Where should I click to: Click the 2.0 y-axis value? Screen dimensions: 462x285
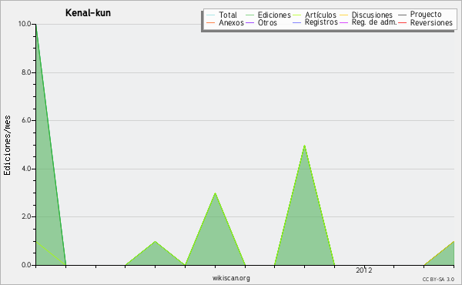(26, 216)
